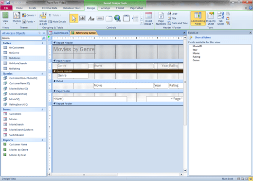Add Date and Time to header

coord(178,23)
